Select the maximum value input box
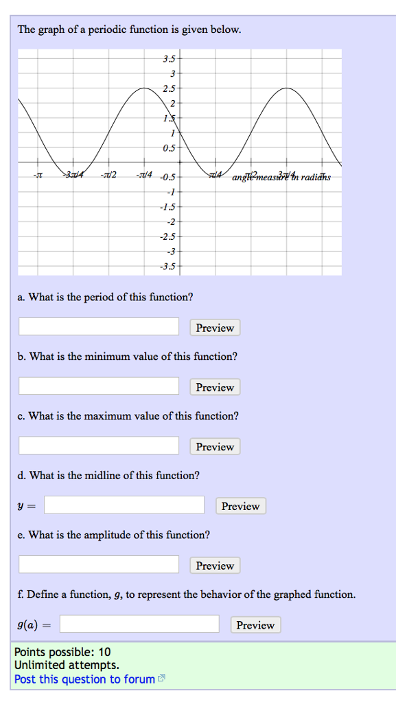The image size is (396, 702). tap(97, 445)
